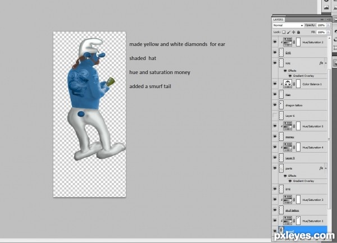The image size is (337, 243).
Task: Hide the EAR layer
Action: (275, 52)
